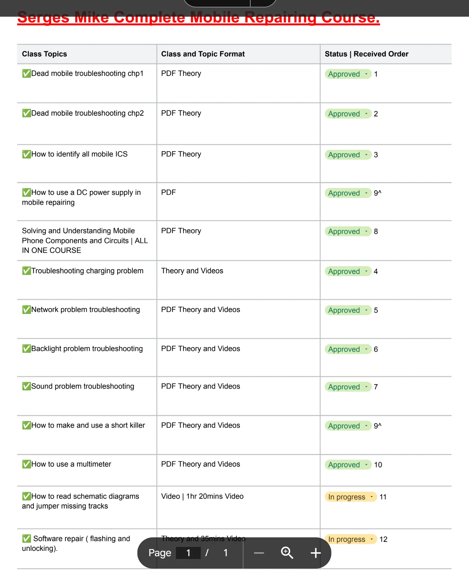Click the Status | Received Order column header
This screenshot has height=570, width=469.
point(366,54)
